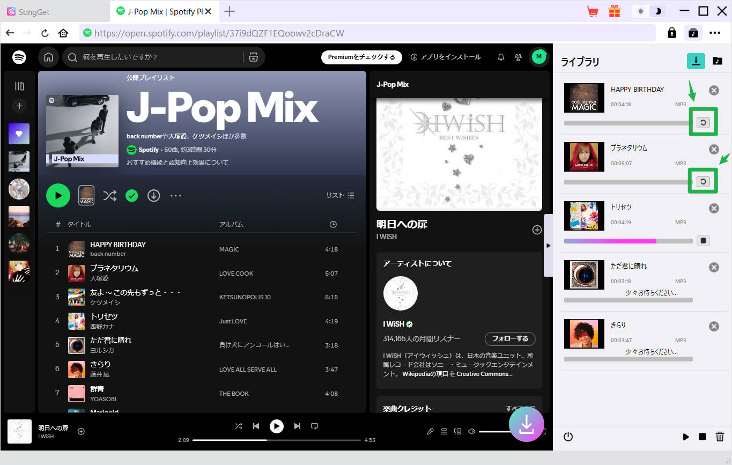Click Premiumをチェックする button

[361, 57]
